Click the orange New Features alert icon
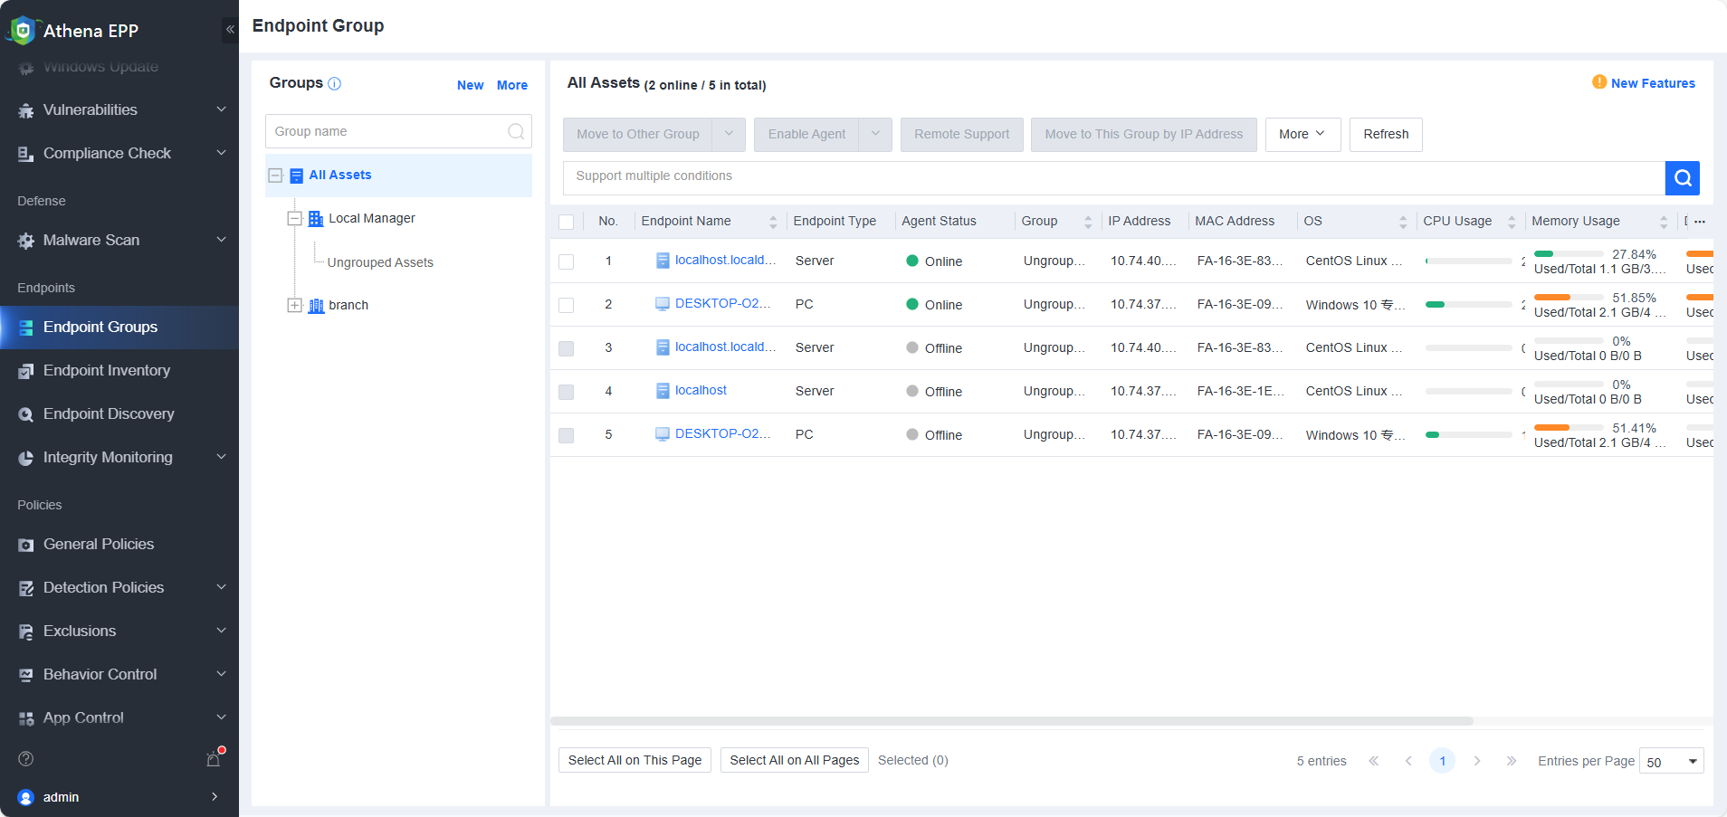The image size is (1727, 817). [1599, 82]
